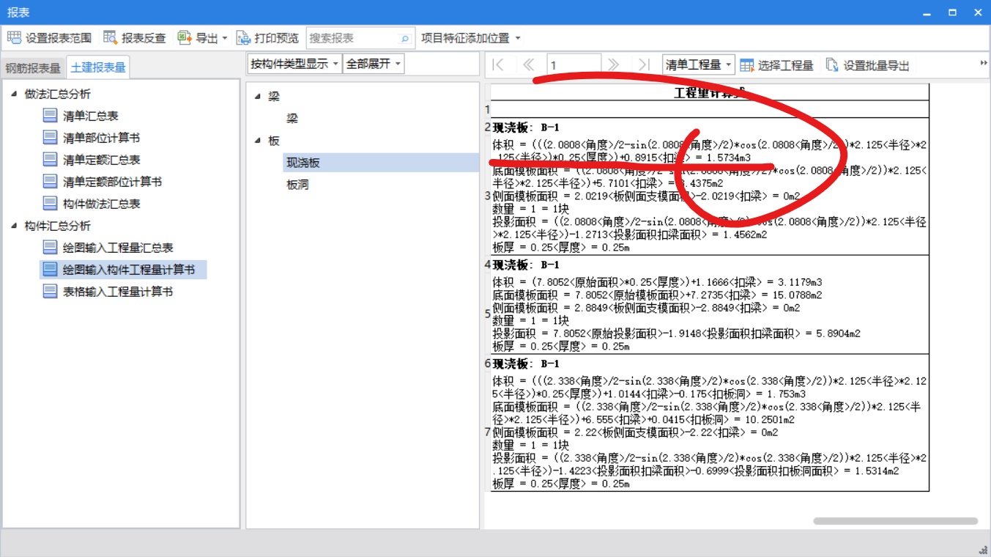Open 清单部位计算书 report
This screenshot has height=557, width=991.
tap(102, 138)
